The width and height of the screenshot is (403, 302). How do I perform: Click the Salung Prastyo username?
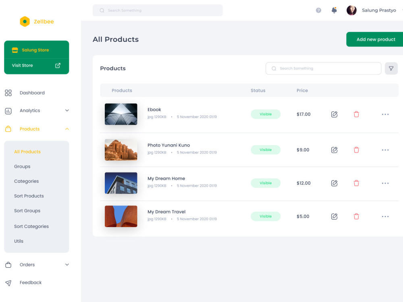click(x=379, y=10)
